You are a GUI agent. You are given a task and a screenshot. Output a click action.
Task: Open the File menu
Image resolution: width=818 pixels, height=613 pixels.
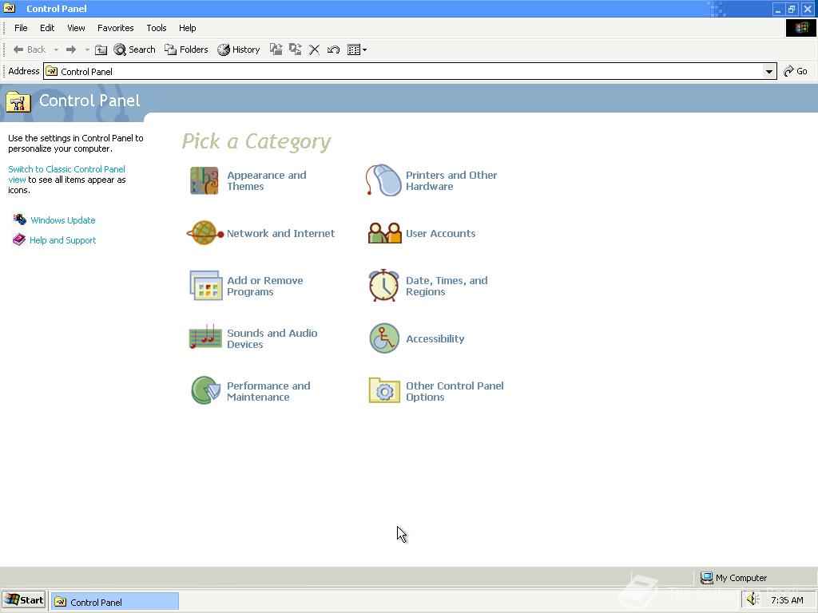click(x=21, y=28)
